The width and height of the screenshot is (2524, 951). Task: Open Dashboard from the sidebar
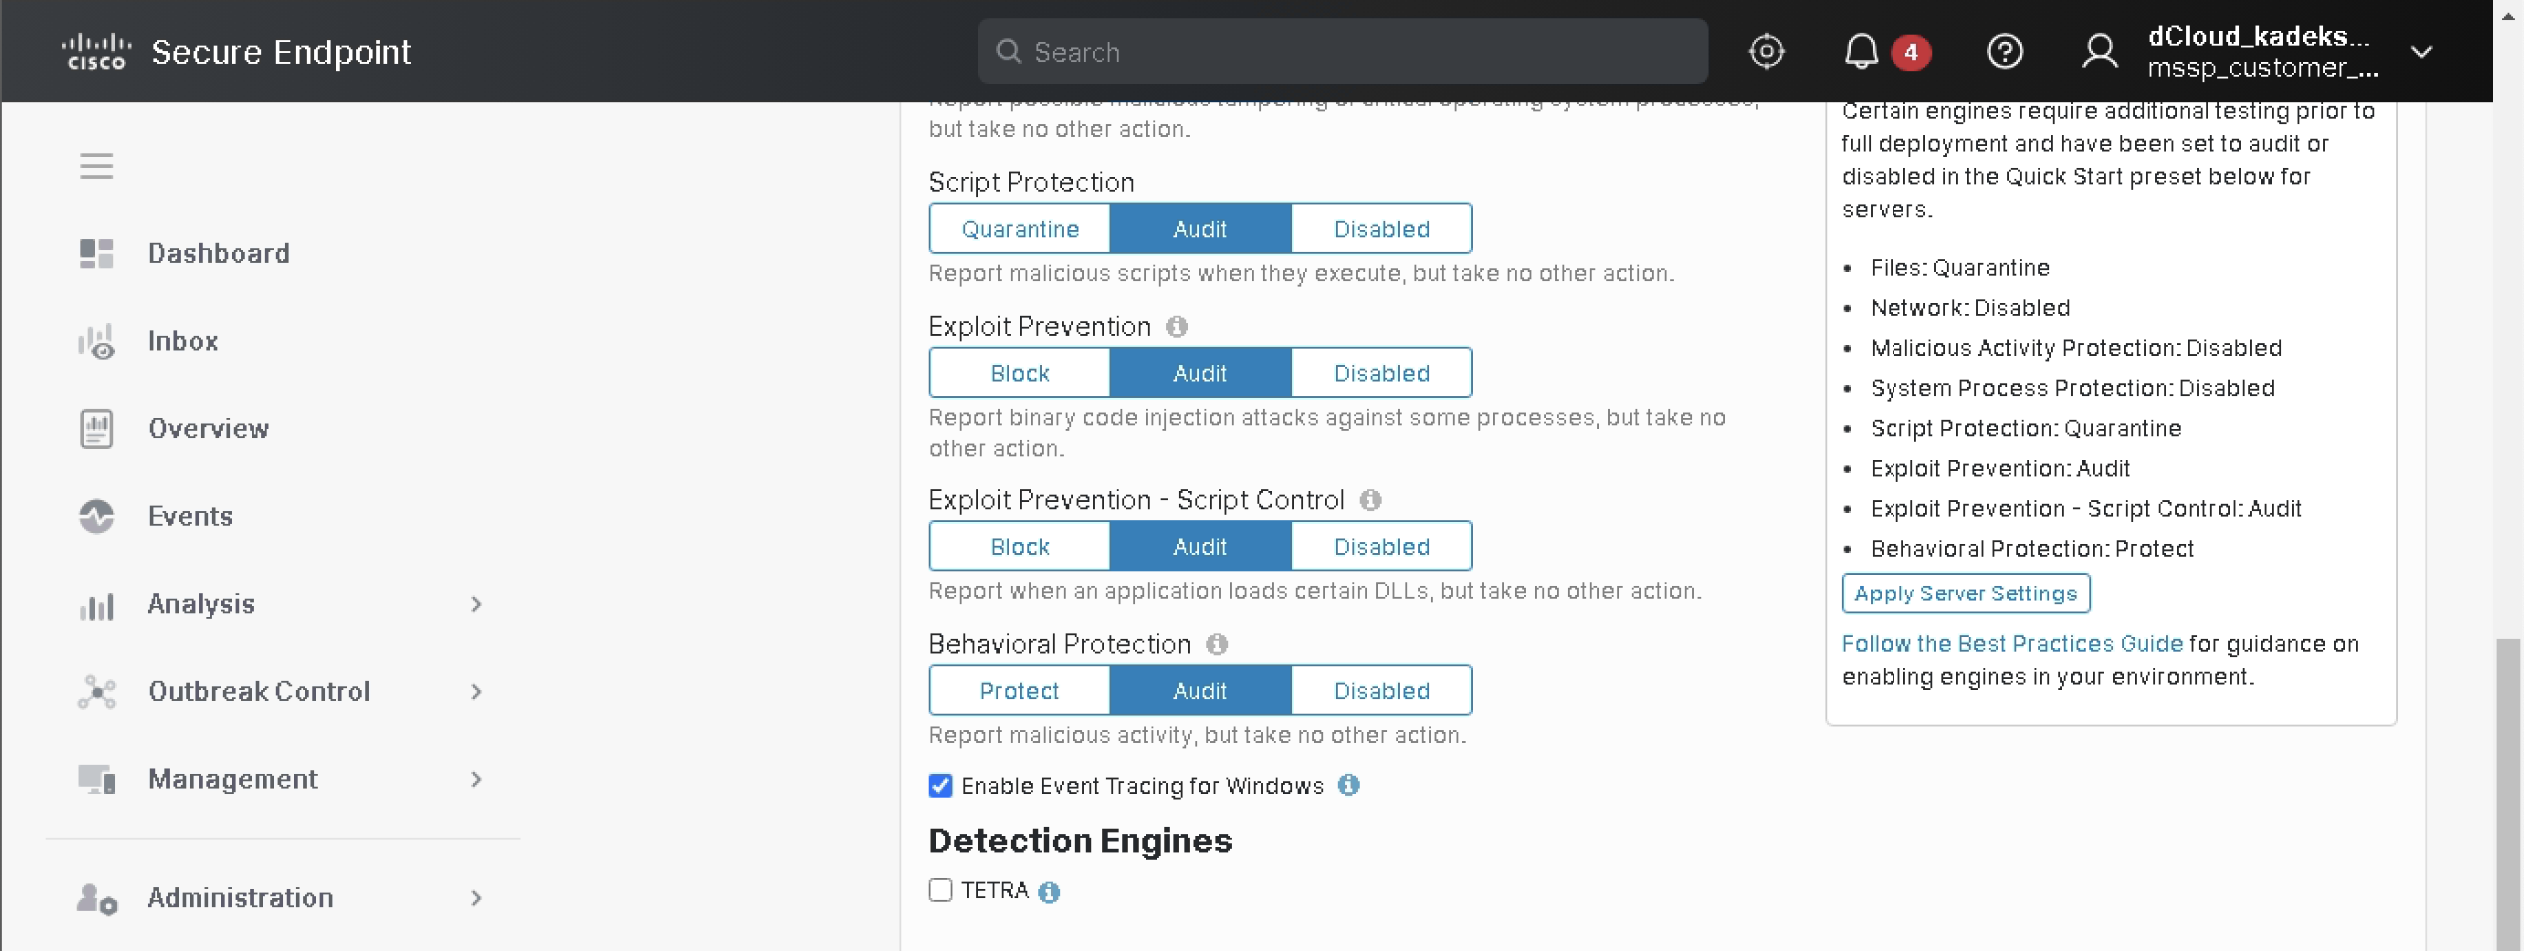(217, 254)
